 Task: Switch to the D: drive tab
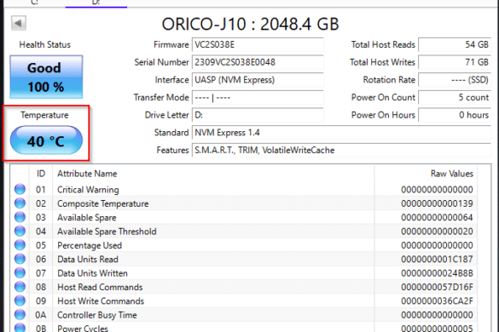point(96,3)
